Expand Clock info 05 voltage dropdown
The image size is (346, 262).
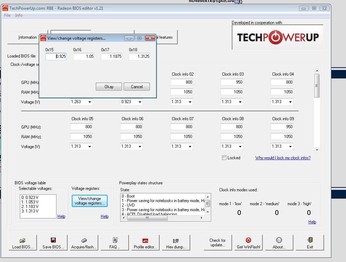[x=90, y=146]
